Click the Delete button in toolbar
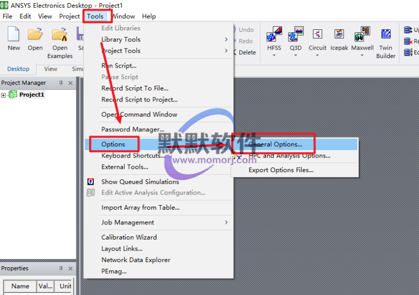 (x=243, y=52)
